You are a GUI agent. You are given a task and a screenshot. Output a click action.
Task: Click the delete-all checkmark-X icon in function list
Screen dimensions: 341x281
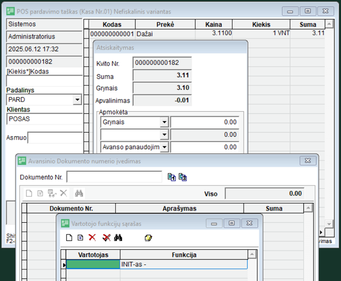(x=106, y=237)
